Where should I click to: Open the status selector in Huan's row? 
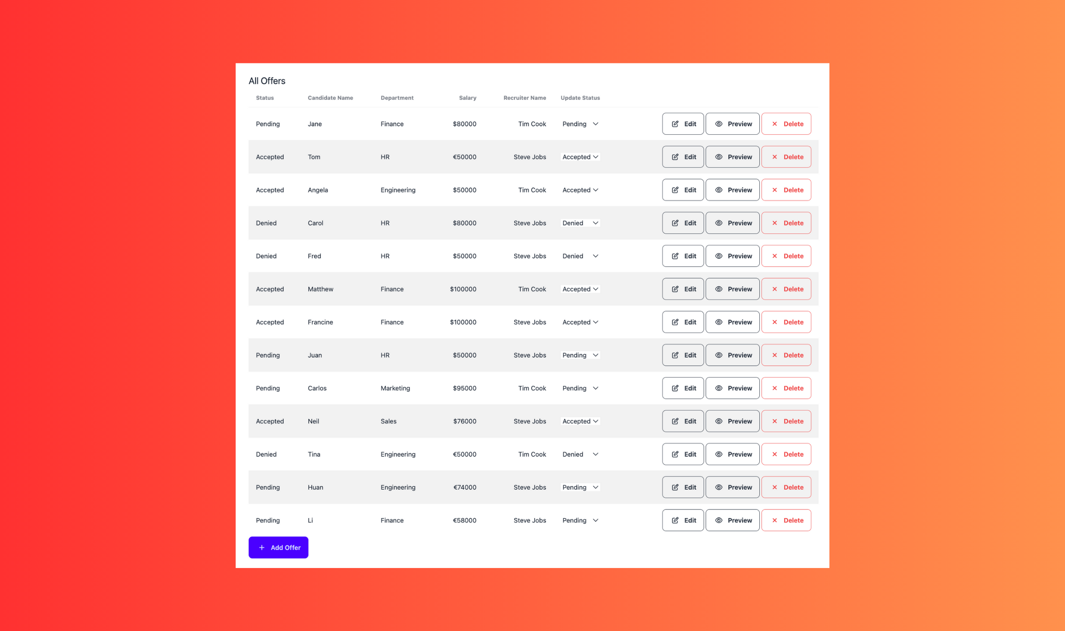click(x=580, y=487)
